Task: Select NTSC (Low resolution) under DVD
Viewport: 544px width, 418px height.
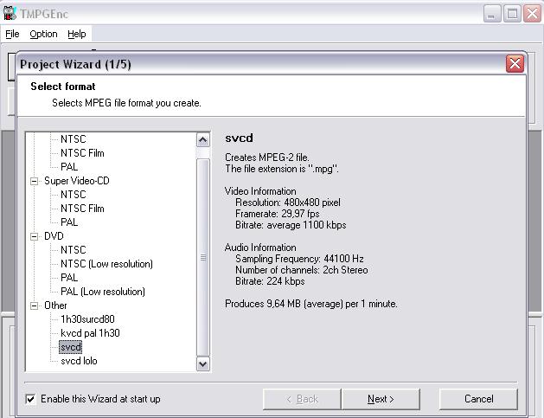Action: pos(106,264)
